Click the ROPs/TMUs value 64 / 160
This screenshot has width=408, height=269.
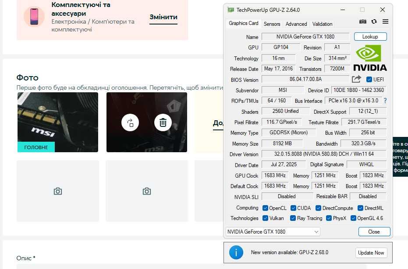click(x=277, y=101)
